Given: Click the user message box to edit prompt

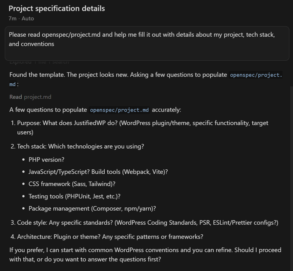Looking at the screenshot, I should coord(147,43).
